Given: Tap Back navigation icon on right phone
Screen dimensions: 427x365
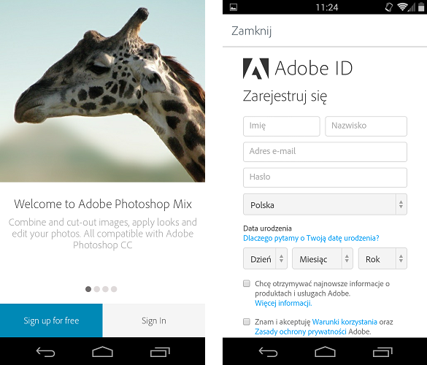Looking at the screenshot, I should [x=268, y=352].
